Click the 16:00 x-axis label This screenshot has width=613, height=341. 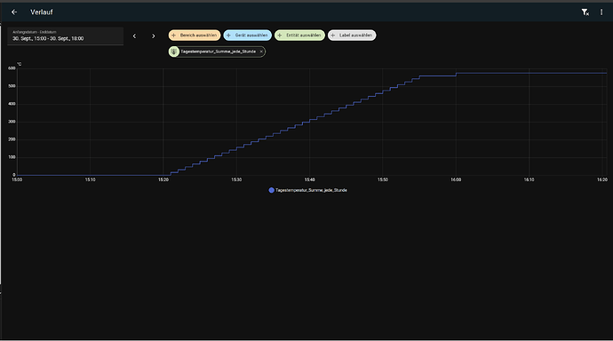click(x=456, y=179)
